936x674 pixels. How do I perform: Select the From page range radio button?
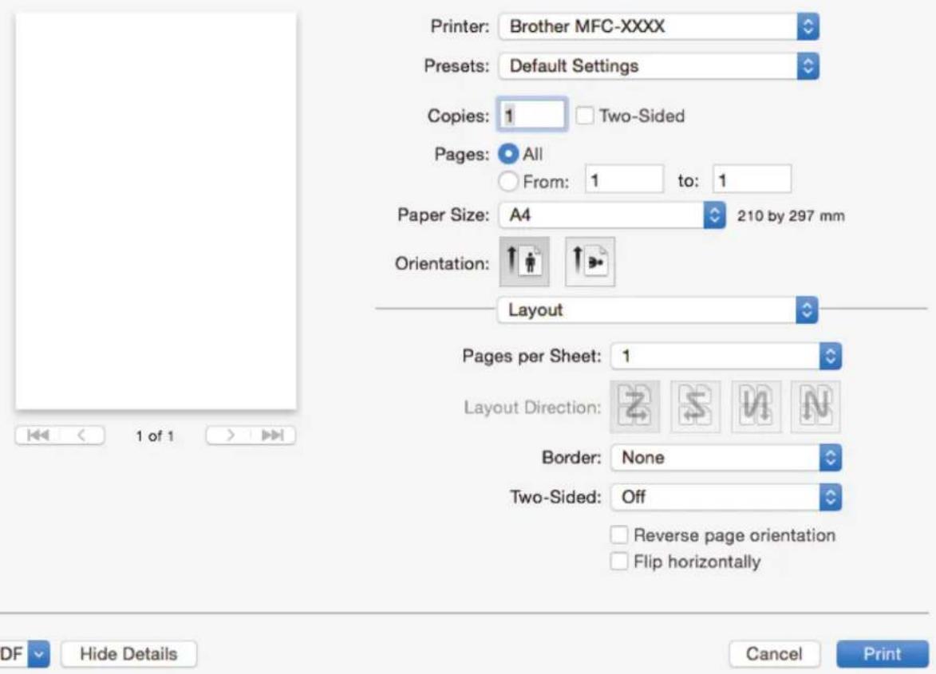508,181
